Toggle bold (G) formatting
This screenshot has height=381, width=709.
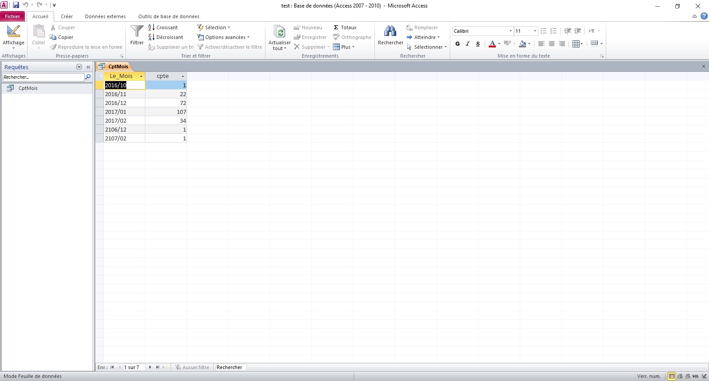pos(458,43)
